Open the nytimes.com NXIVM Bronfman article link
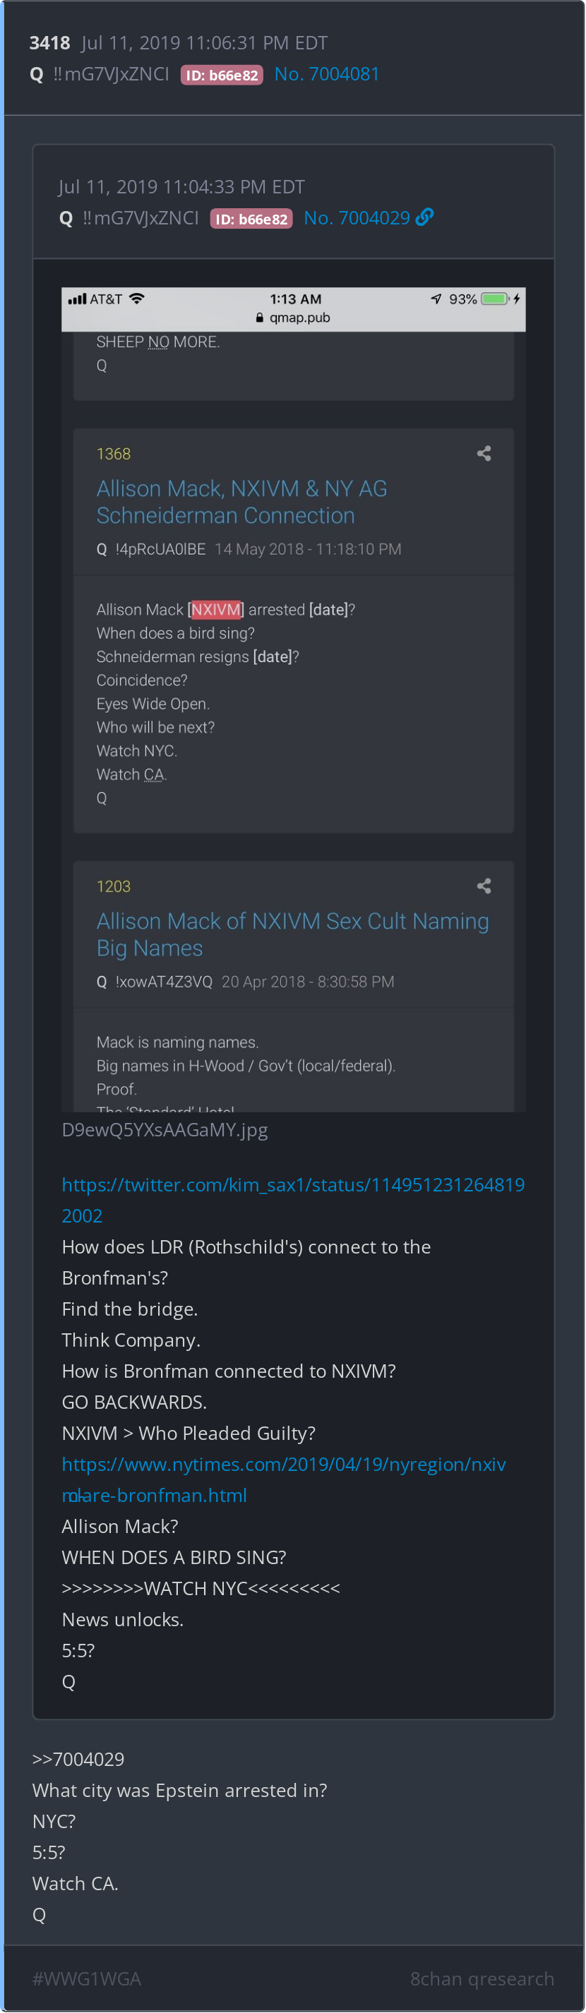Image resolution: width=586 pixels, height=2013 pixels. pos(284,1479)
